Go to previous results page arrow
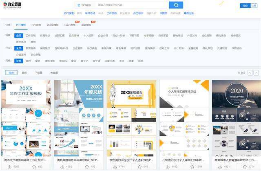This screenshot has width=261, height=171. (x=250, y=73)
